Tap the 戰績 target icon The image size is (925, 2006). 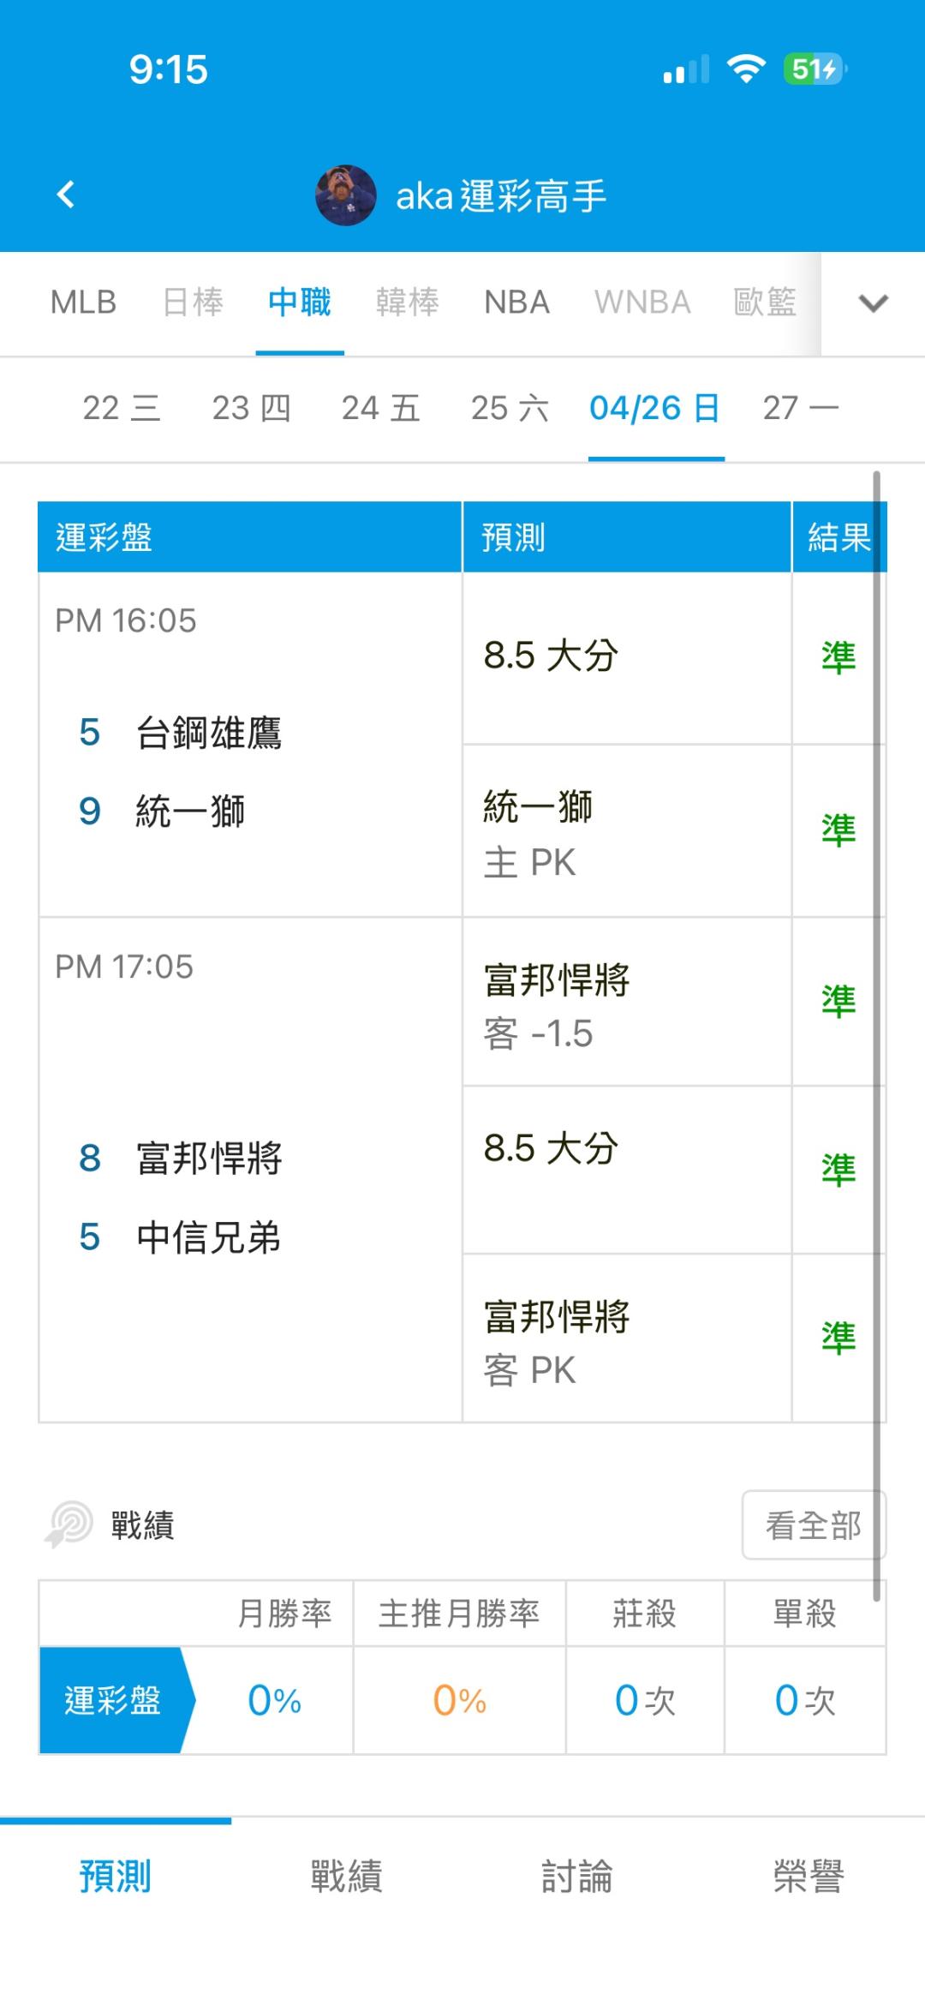(69, 1525)
